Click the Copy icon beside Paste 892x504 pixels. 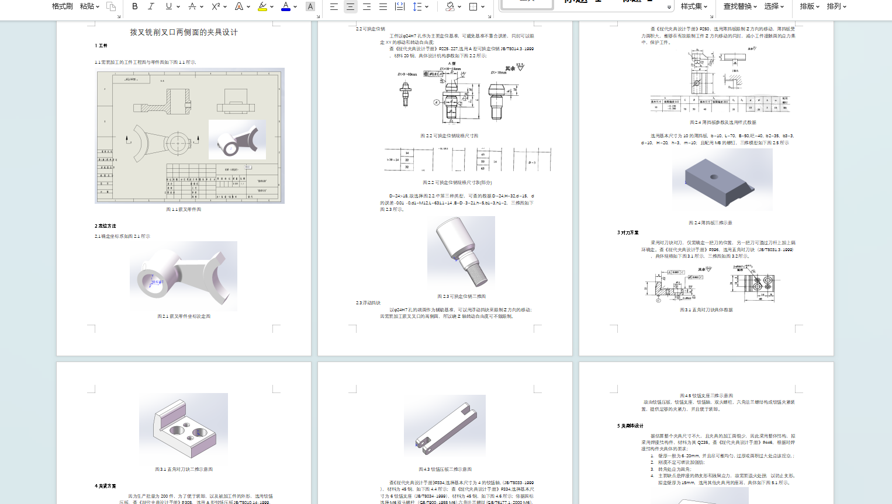[x=111, y=6]
